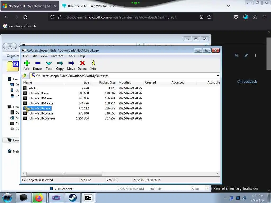This screenshot has height=203, width=271.
Task: Click the page edit pencil icon
Action: click(246, 56)
